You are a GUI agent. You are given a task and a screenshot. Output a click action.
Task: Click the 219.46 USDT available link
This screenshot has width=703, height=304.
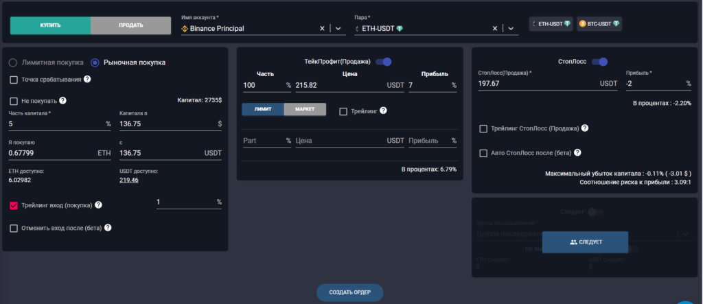pos(128,180)
